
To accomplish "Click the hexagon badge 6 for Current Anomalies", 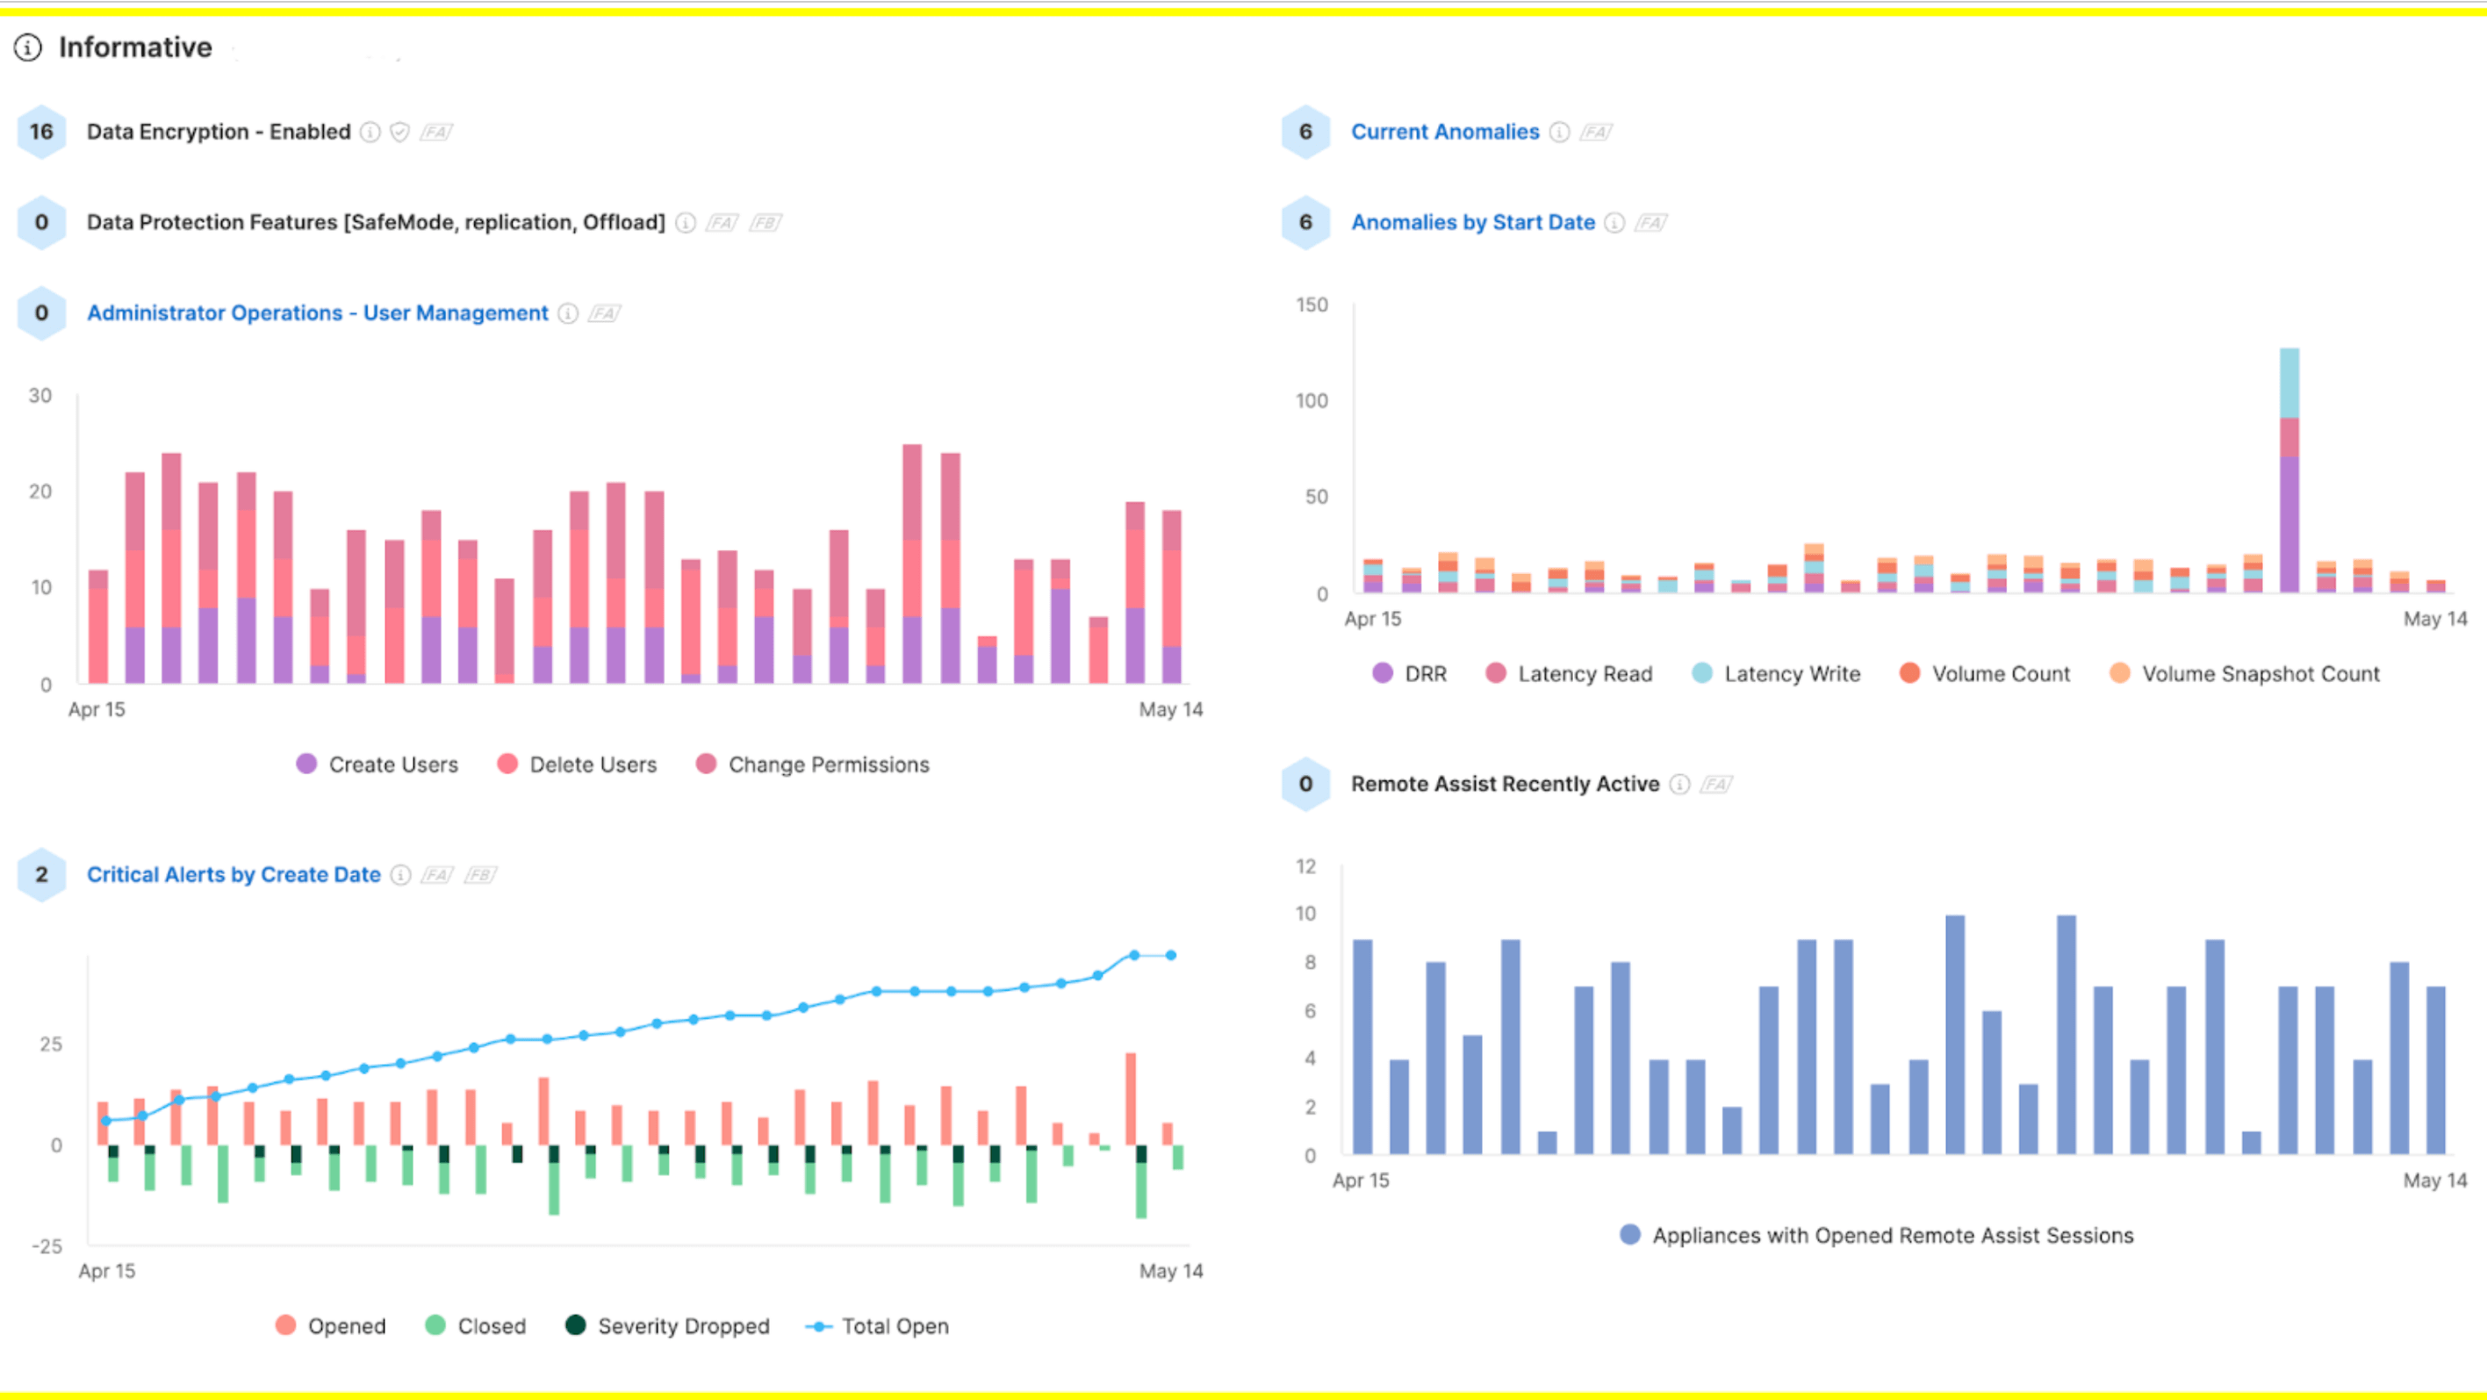I will point(1305,132).
